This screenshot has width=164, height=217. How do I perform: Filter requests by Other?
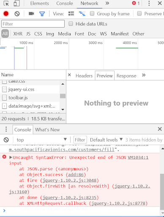[x=138, y=34]
